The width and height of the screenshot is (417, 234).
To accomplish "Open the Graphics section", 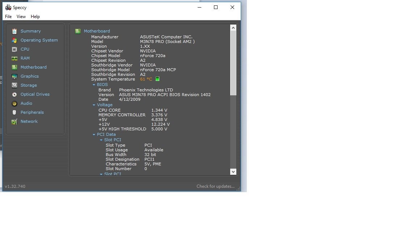I will (x=30, y=76).
